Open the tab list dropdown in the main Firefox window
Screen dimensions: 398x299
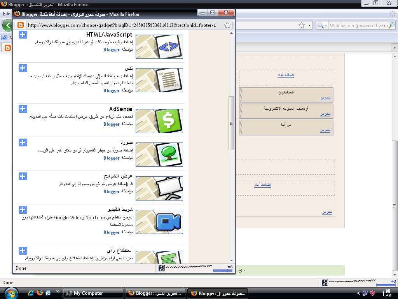395,48
